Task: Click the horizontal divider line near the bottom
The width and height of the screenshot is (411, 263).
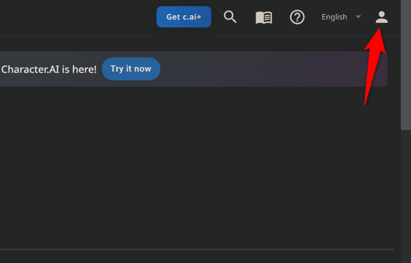Action: [x=198, y=249]
